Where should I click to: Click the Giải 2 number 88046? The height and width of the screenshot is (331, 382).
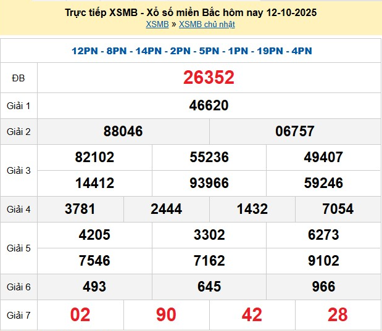[123, 131]
